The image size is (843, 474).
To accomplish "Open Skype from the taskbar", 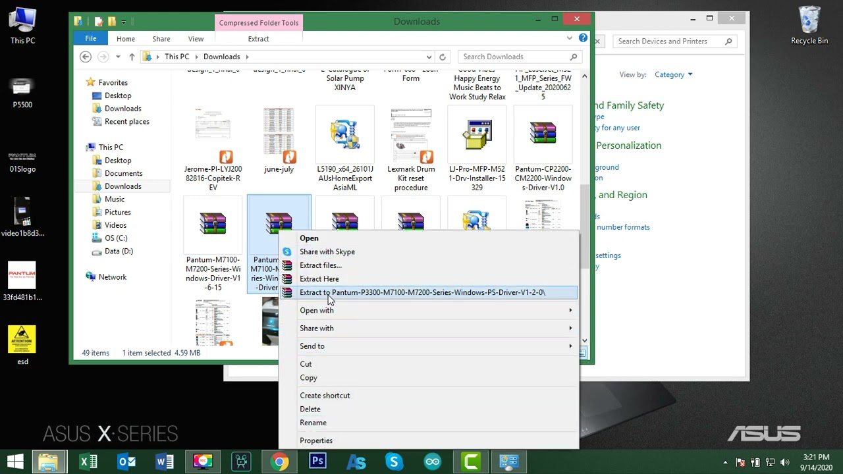I will pos(394,461).
